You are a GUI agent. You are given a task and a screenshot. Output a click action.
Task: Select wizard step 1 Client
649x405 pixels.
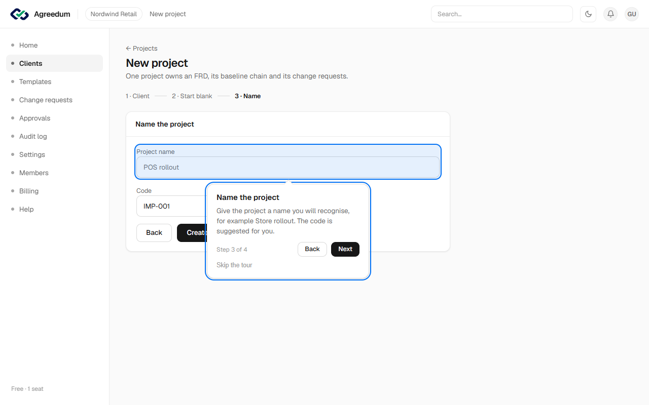tap(137, 96)
